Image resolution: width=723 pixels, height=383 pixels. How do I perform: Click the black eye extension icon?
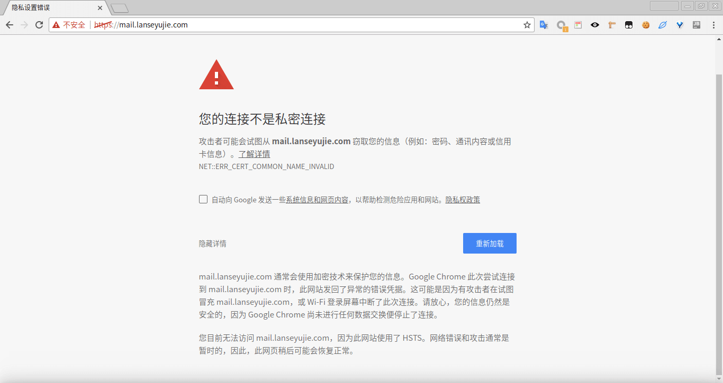point(595,25)
